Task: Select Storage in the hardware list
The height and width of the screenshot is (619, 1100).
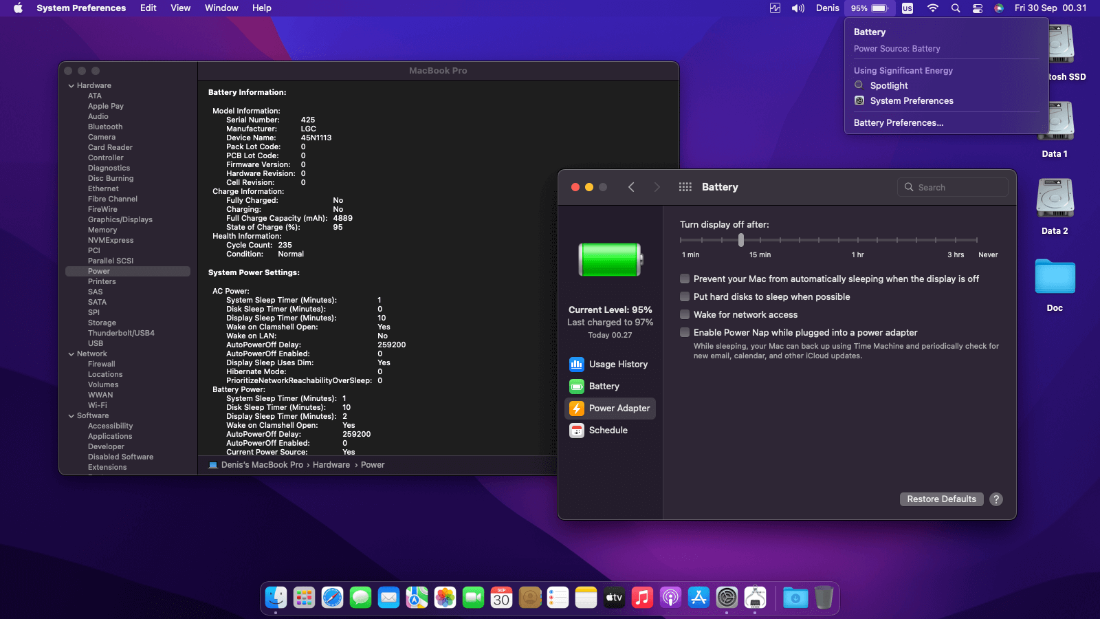Action: 102,323
